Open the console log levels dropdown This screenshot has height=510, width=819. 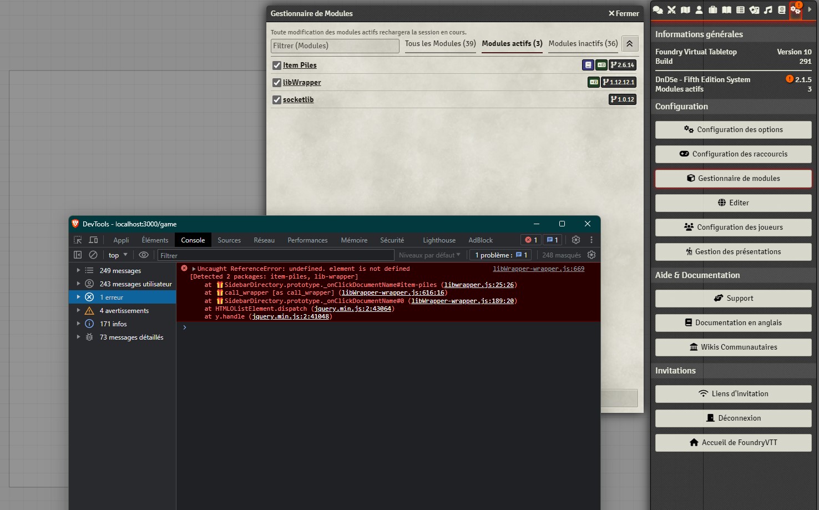(x=429, y=255)
